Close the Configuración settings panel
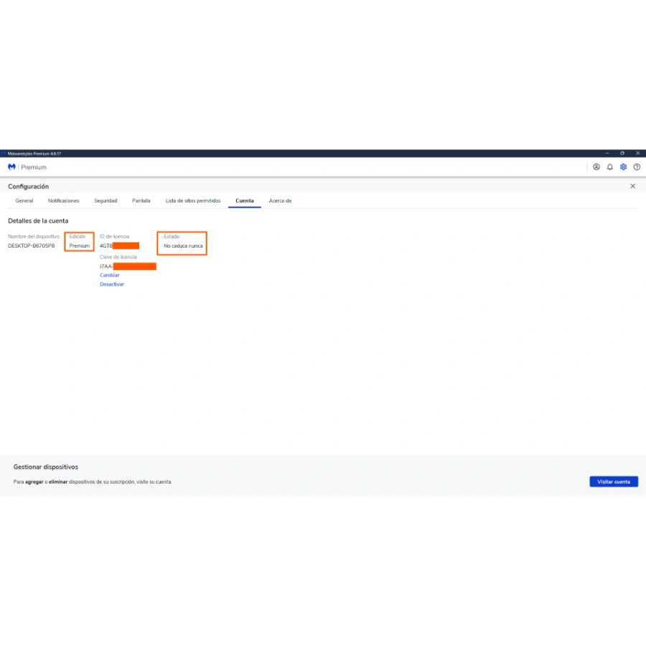This screenshot has height=646, width=646. click(x=632, y=186)
